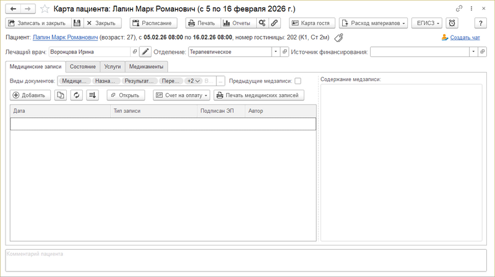Switch to the Медицинские записи tab

coord(36,67)
